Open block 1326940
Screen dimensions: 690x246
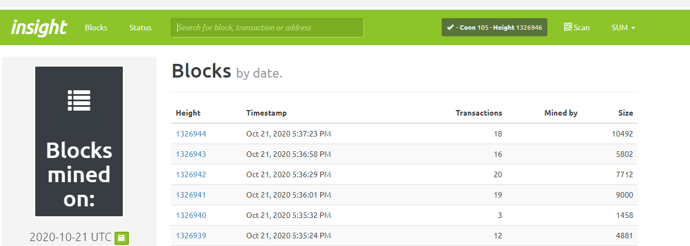(191, 215)
